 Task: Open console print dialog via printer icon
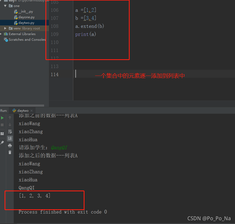click(x=10, y=145)
